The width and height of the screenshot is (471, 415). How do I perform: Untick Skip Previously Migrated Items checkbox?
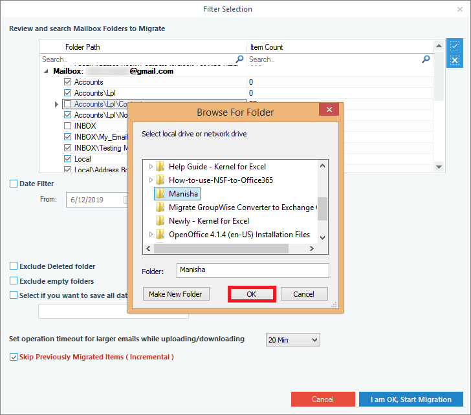(x=14, y=357)
